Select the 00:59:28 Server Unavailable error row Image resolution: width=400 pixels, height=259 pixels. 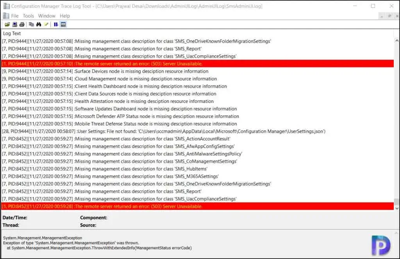(x=198, y=206)
